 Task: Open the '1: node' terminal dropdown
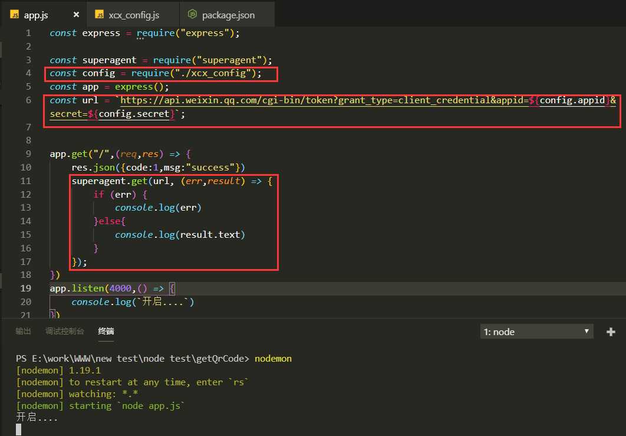click(536, 332)
